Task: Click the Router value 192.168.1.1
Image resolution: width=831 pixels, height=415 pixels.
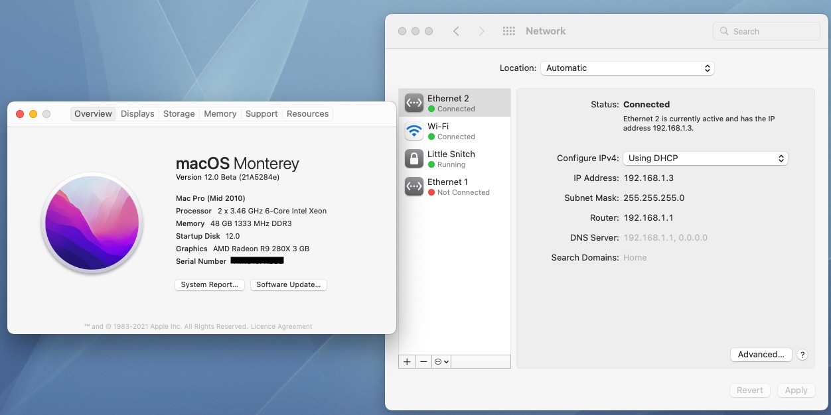Action: pos(648,217)
